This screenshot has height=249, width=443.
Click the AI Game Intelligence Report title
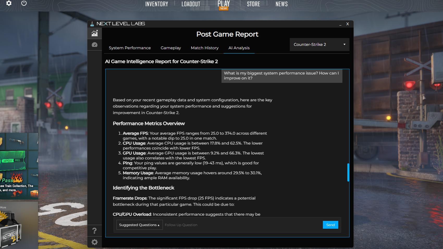tap(161, 61)
